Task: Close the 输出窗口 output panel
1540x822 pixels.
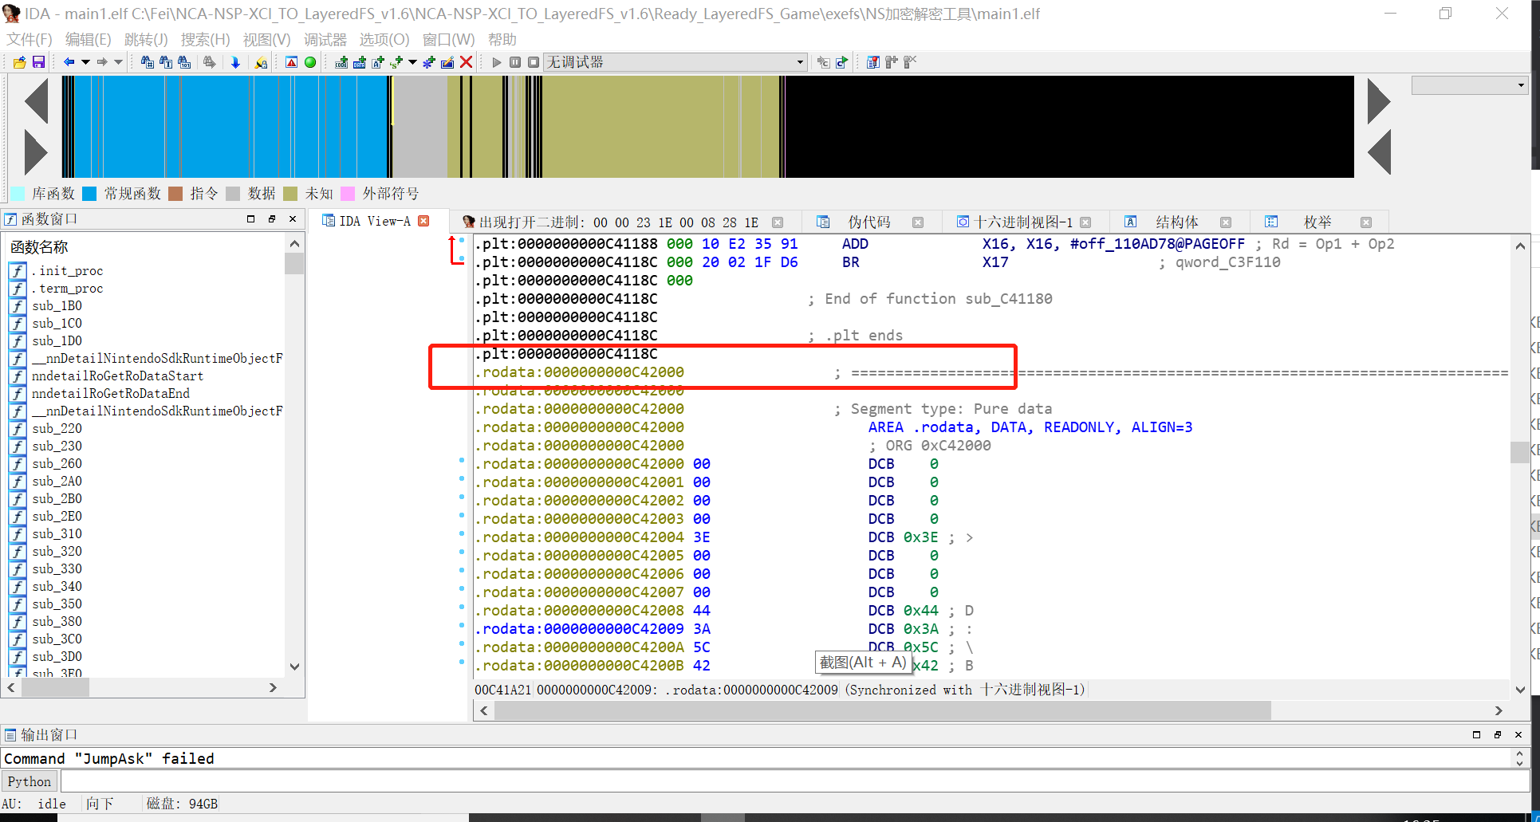Action: coord(1518,735)
